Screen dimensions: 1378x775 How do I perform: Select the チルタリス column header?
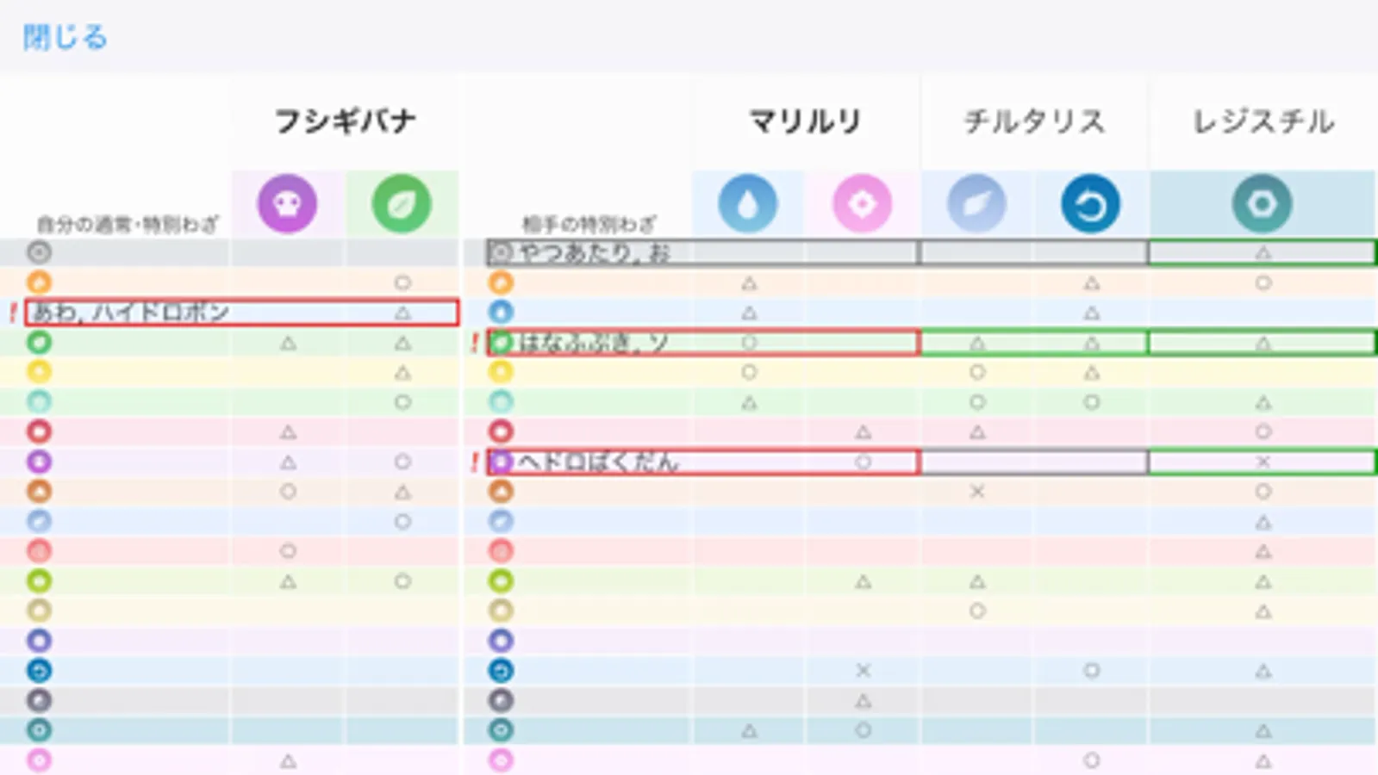coord(1033,121)
